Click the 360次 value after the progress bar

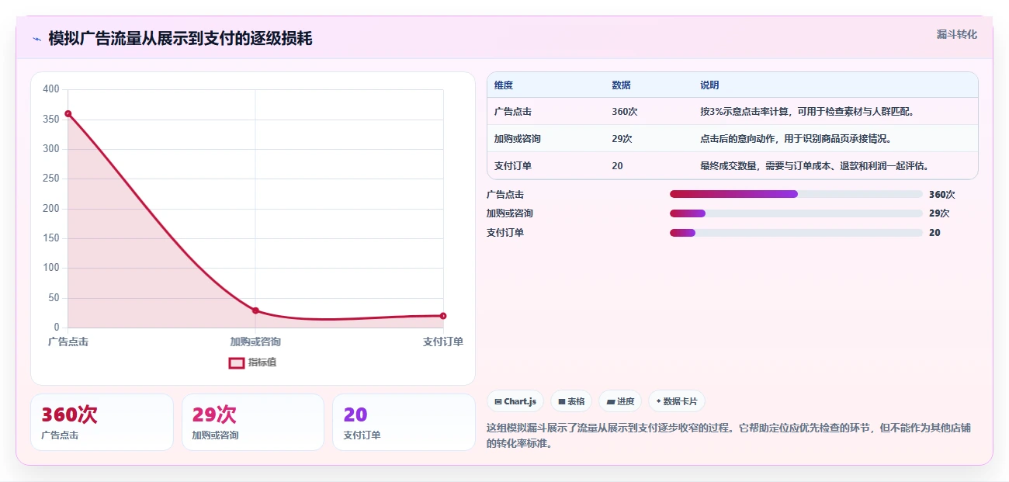942,194
